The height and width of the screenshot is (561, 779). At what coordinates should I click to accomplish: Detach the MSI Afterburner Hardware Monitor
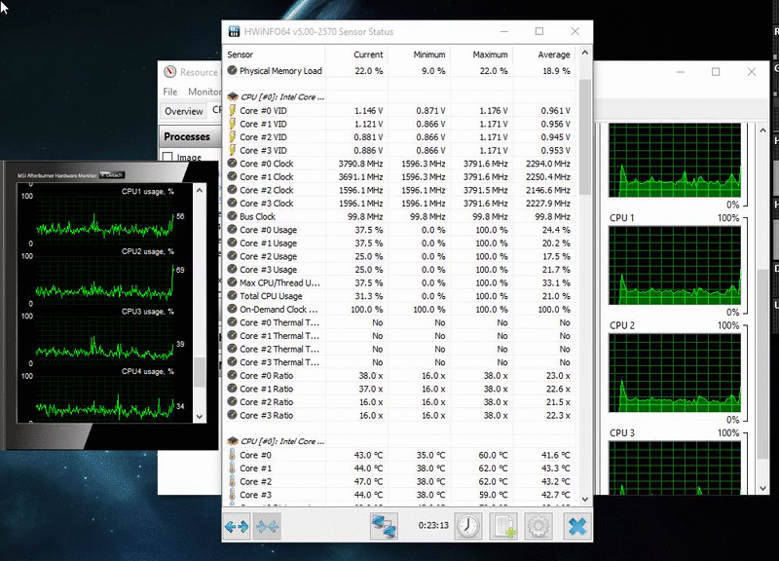point(112,175)
